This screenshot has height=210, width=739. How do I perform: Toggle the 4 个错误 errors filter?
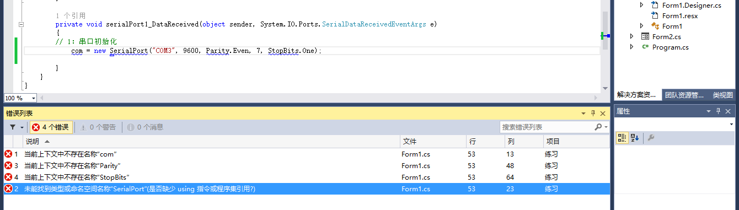[51, 127]
